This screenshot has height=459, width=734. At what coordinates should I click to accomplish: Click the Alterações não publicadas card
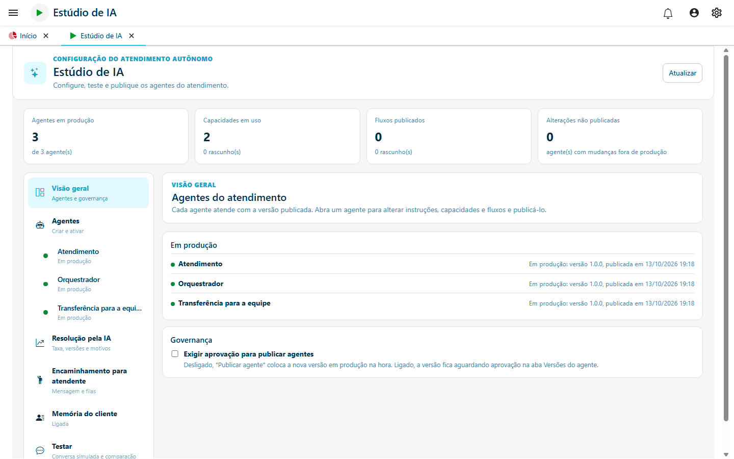pyautogui.click(x=620, y=136)
